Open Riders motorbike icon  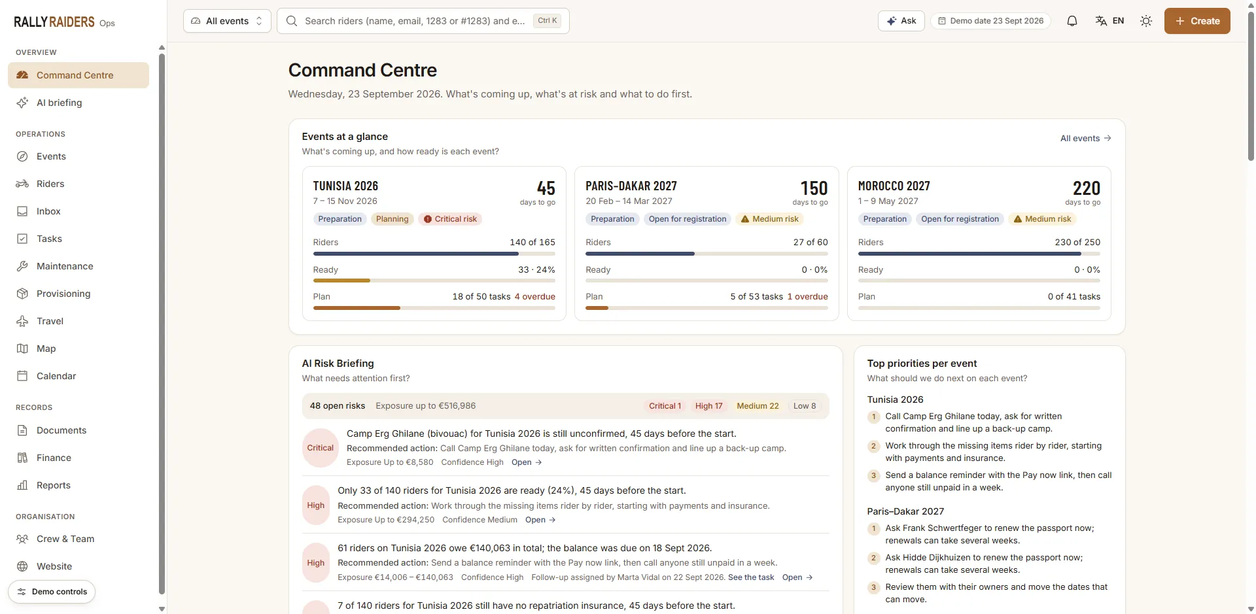[x=22, y=184]
